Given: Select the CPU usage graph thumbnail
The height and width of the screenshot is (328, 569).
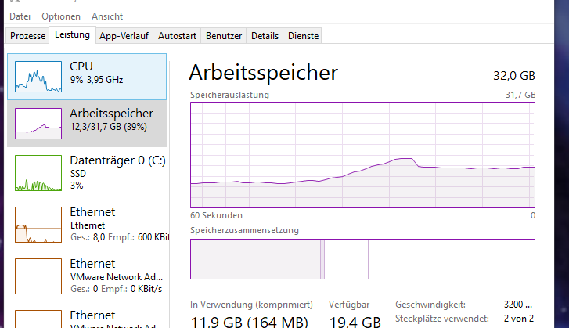Looking at the screenshot, I should [38, 77].
